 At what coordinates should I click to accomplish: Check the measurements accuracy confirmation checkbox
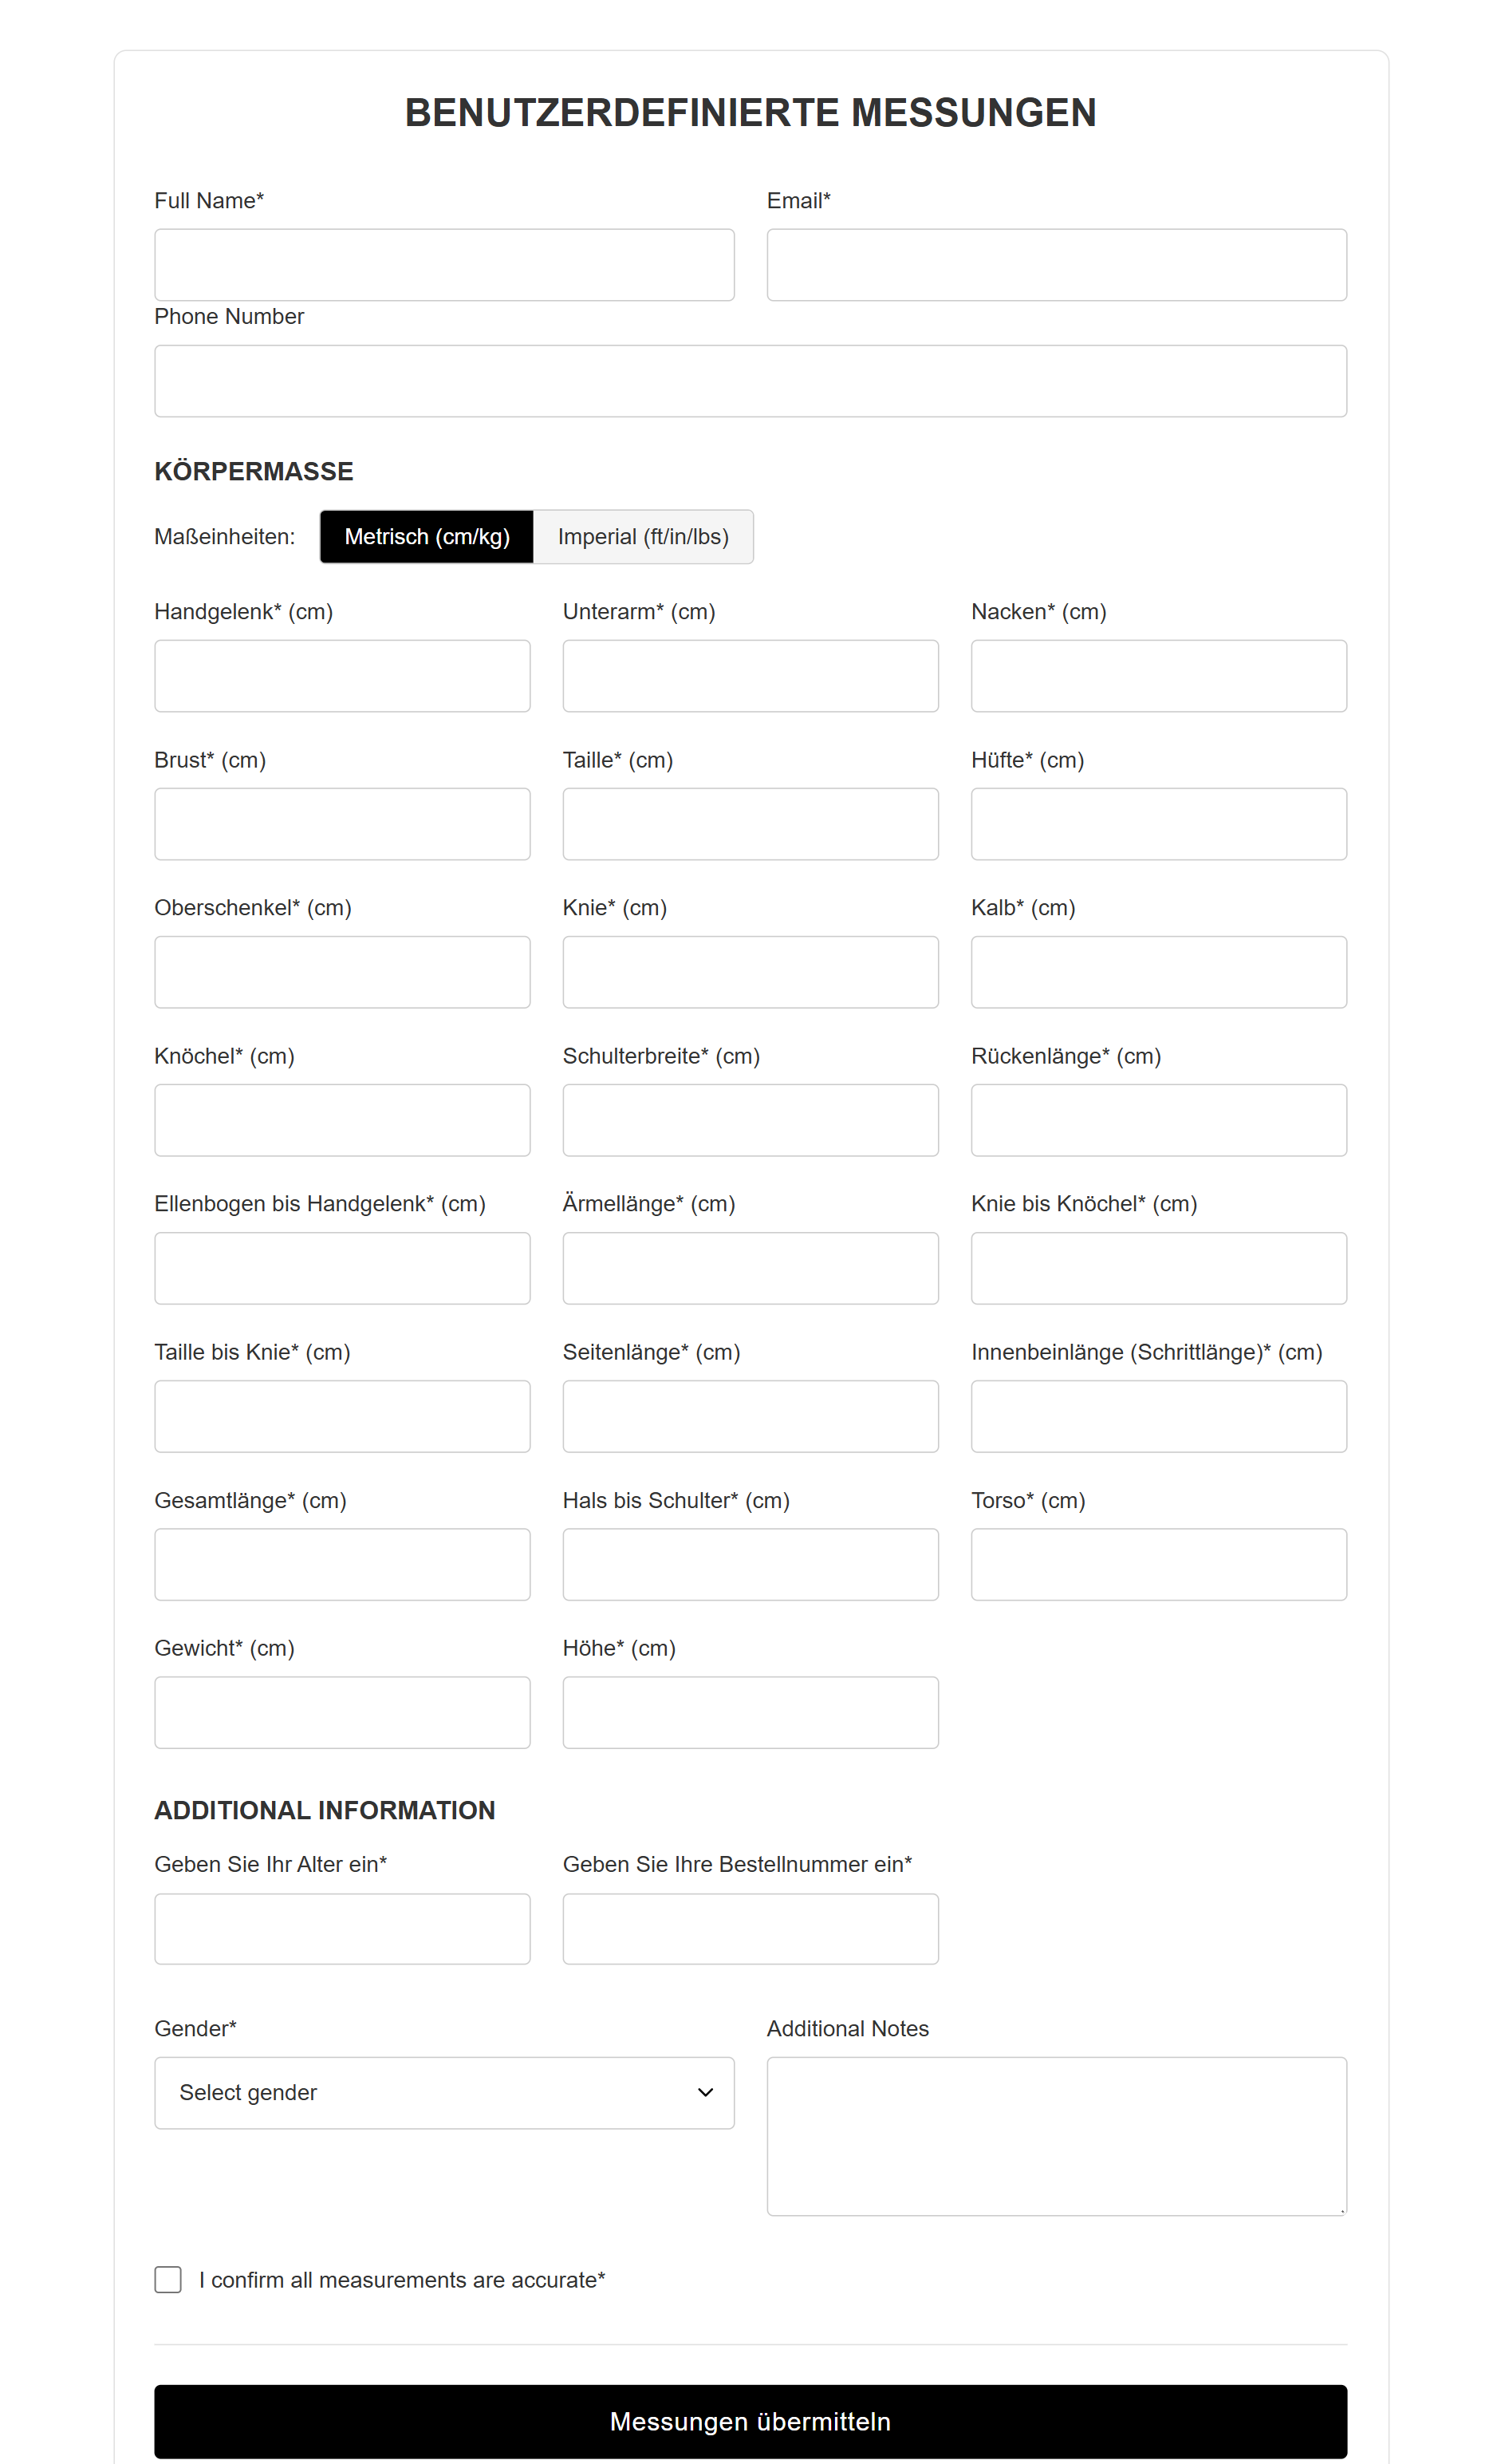(x=168, y=2279)
